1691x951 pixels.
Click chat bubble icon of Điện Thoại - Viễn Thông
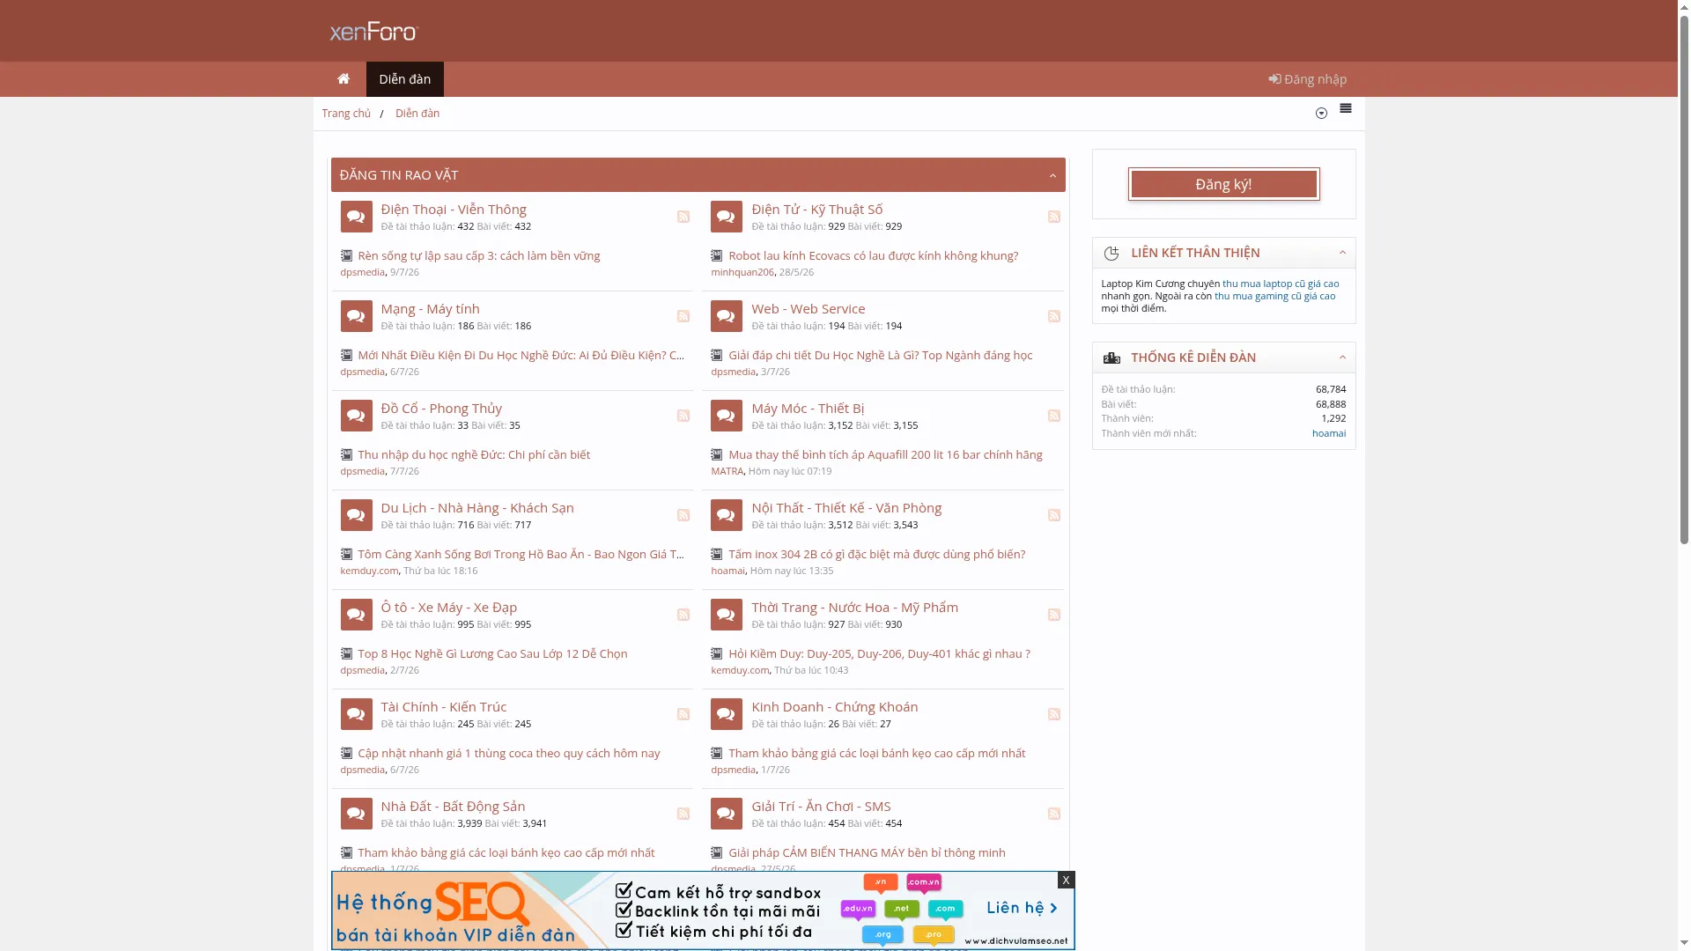coord(356,217)
